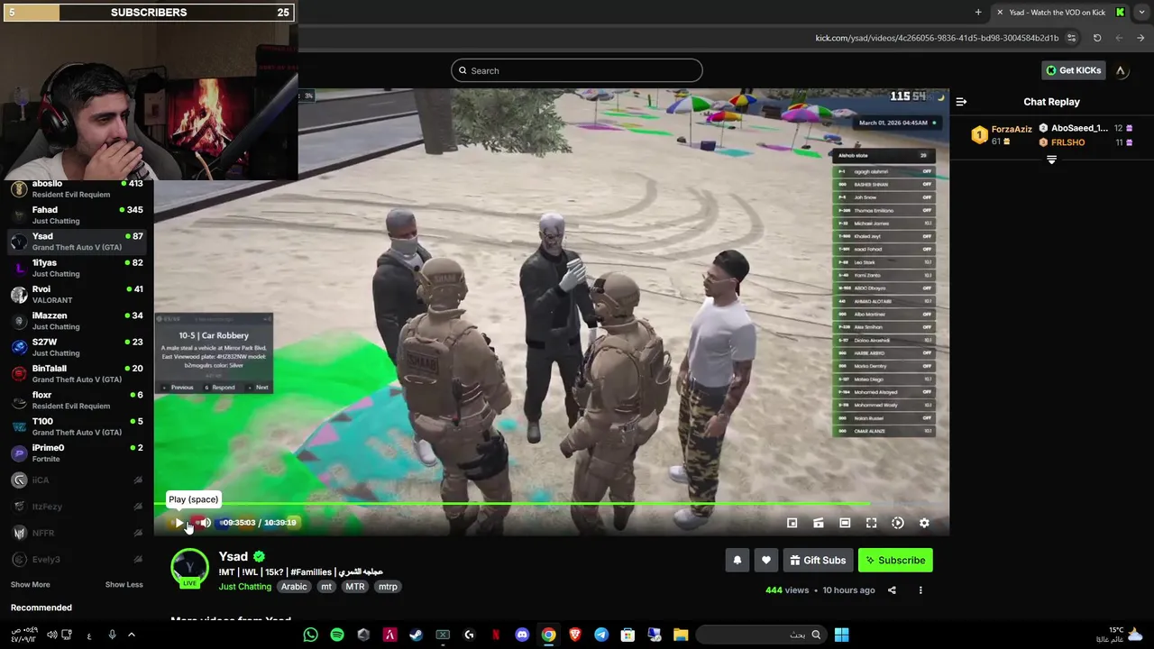Close the 10-5 Car Robbery Next button
The image size is (1154, 649).
260,388
